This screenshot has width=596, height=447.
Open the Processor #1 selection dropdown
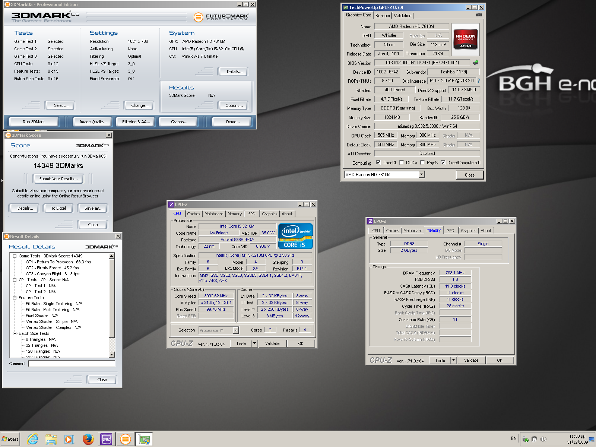click(x=235, y=330)
